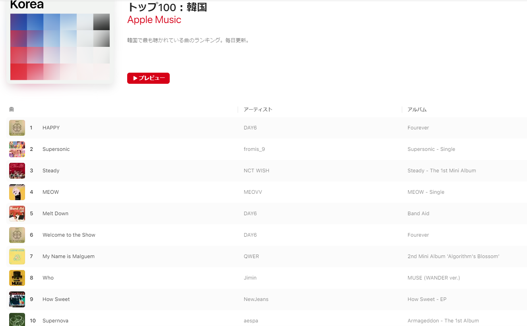Click rank number 8 beside Who
Viewport: 527px width, 326px height.
(31, 278)
